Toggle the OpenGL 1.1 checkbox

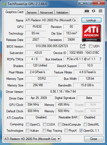pyautogui.click(x=81, y=131)
